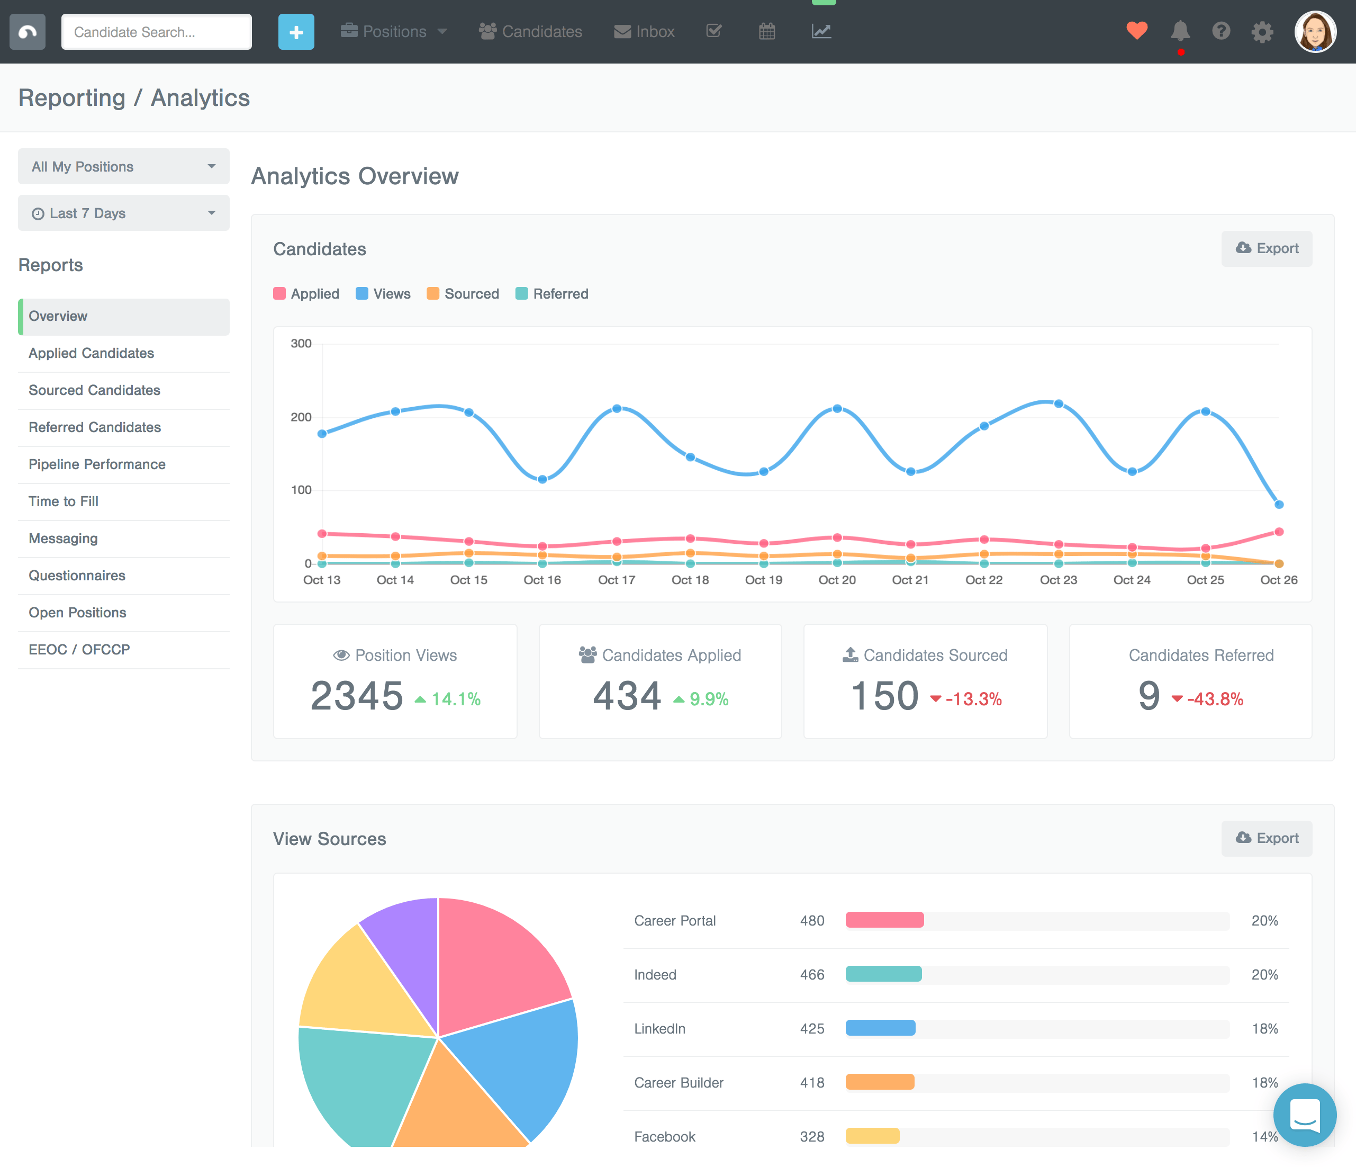Open help with the question mark icon

click(x=1221, y=31)
